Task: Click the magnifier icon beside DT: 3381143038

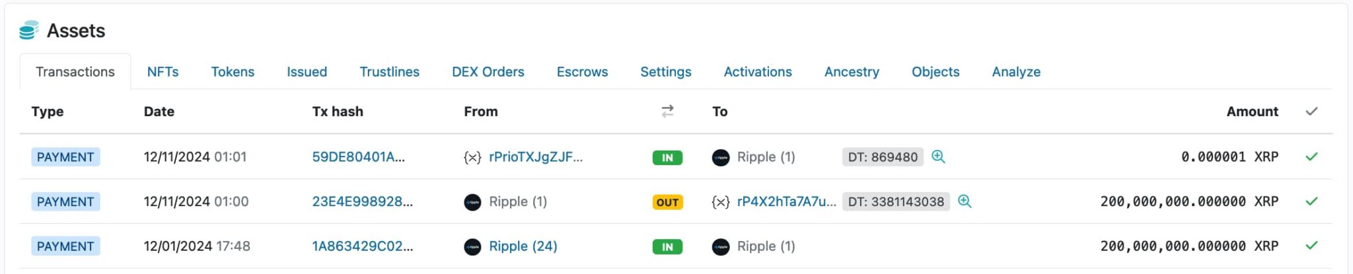Action: [965, 201]
